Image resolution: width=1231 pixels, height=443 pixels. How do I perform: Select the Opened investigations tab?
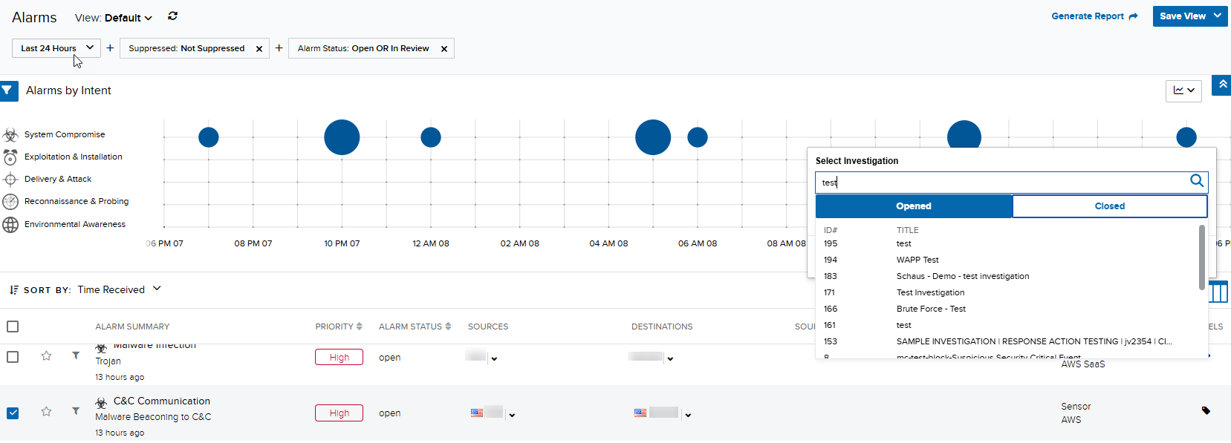click(914, 206)
